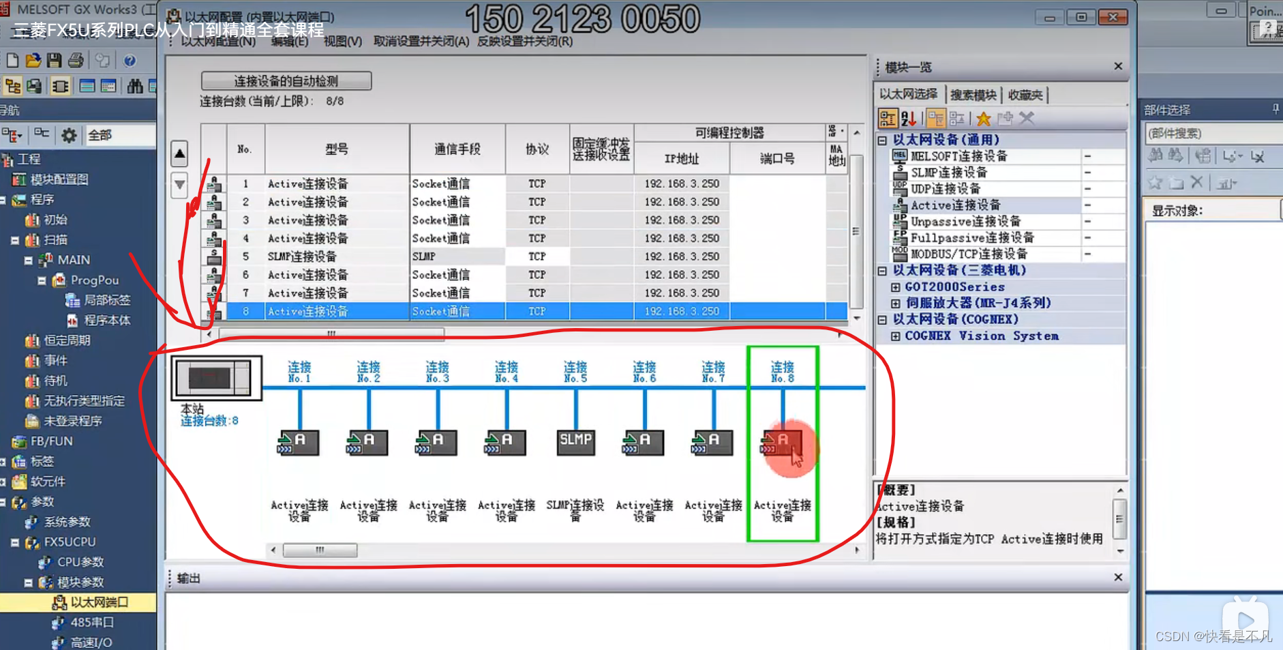Sort module list alphabetically with A-Z icon

click(909, 119)
